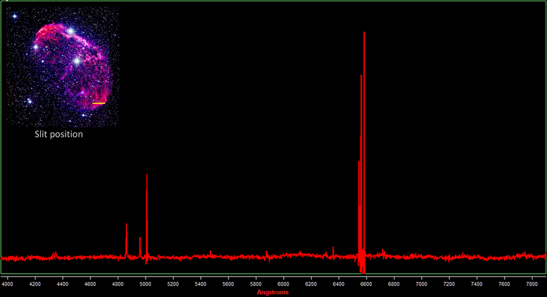Click the red "Angstroms" axis label
547x297 pixels.
click(x=273, y=292)
